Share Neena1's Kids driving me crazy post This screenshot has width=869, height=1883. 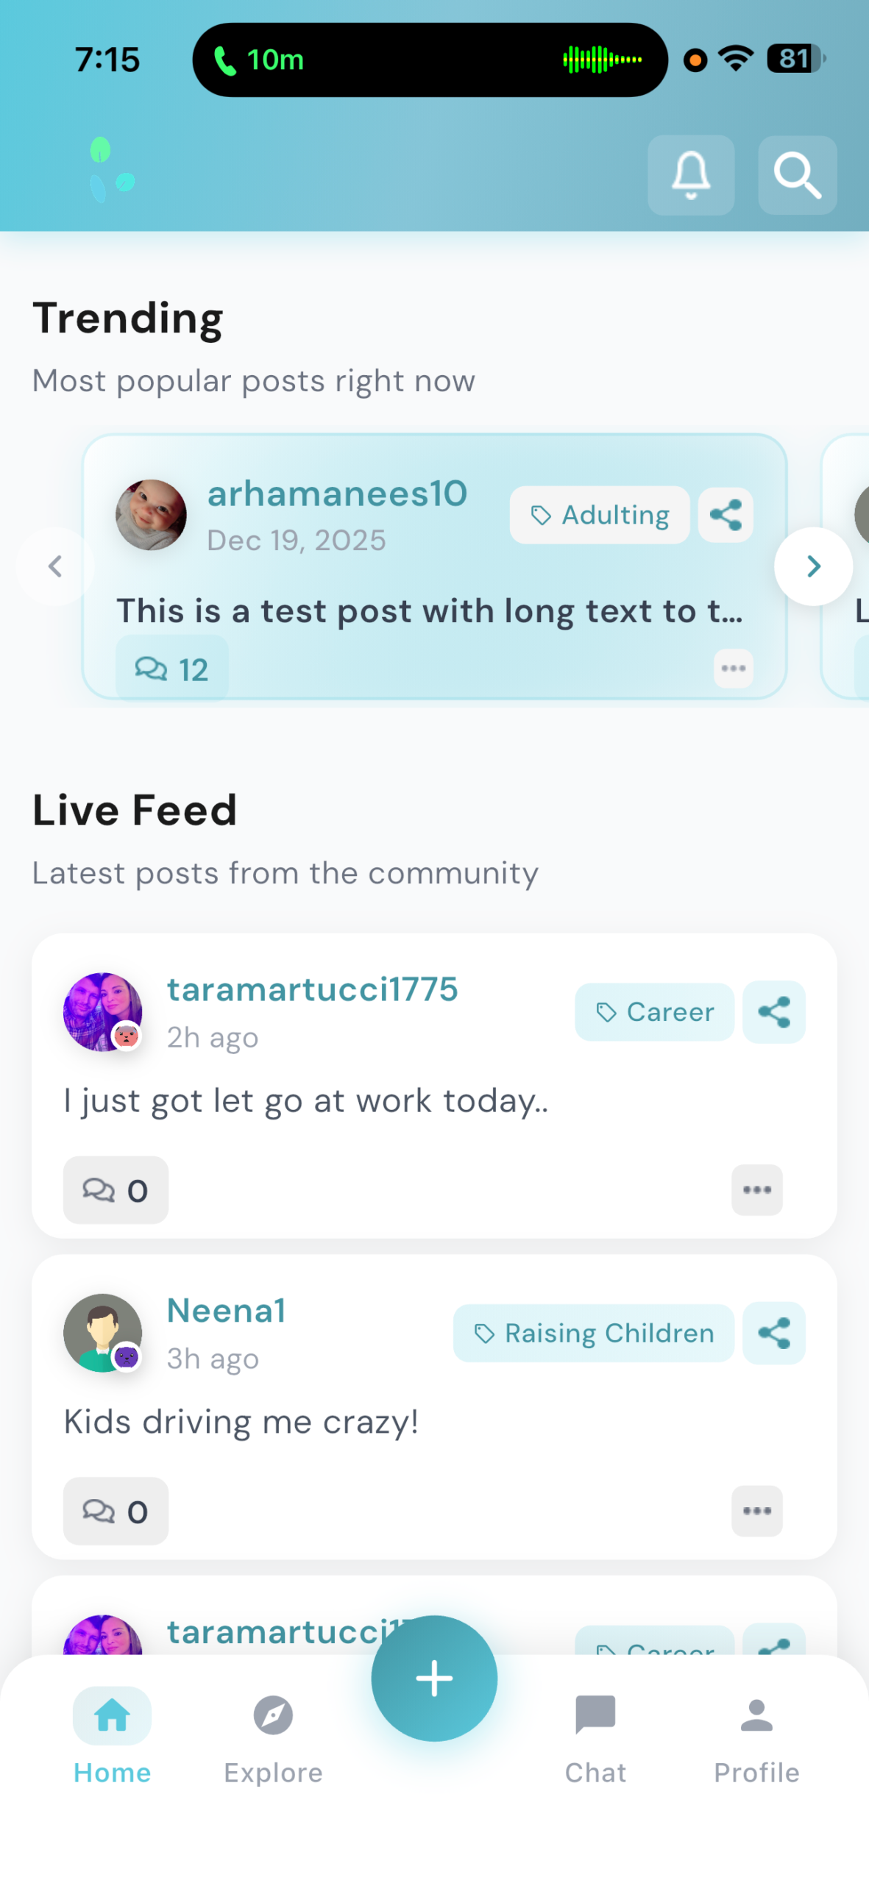point(773,1332)
